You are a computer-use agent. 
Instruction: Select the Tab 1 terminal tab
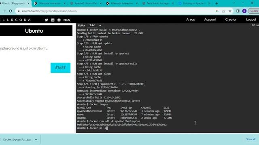(x=92, y=25)
